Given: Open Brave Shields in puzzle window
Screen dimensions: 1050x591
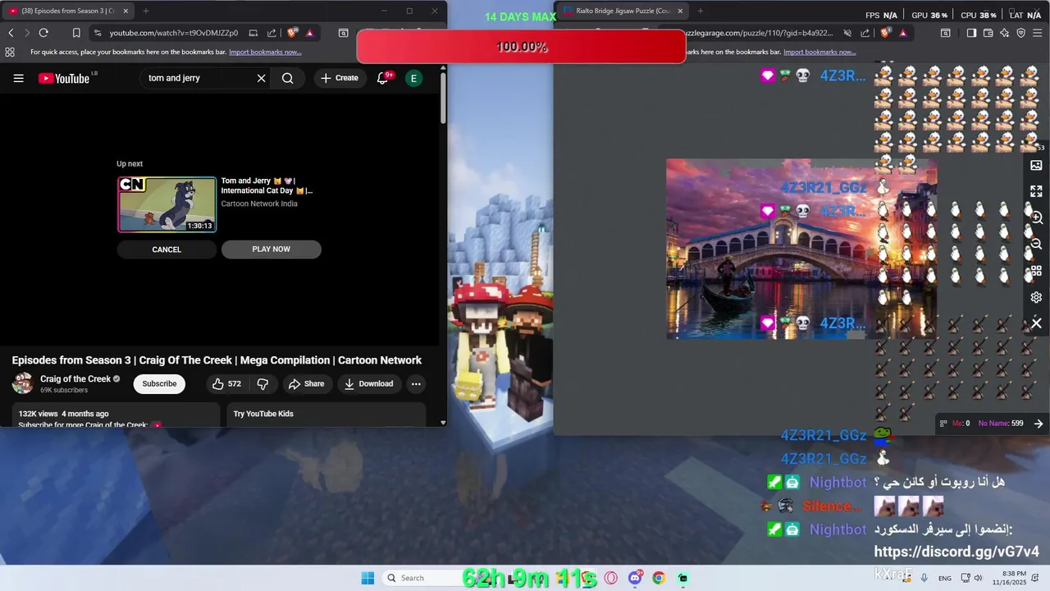Looking at the screenshot, I should tap(885, 33).
